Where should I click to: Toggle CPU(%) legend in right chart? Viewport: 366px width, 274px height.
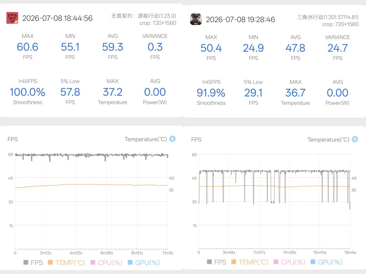(289, 262)
